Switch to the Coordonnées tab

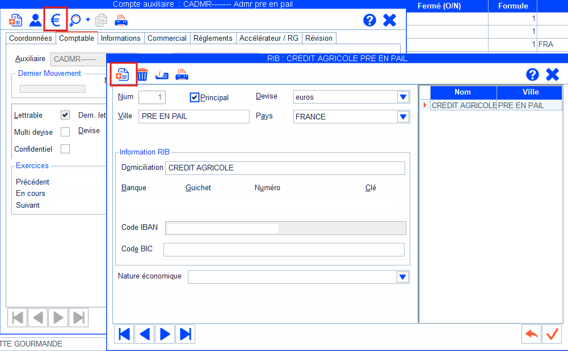(x=31, y=38)
